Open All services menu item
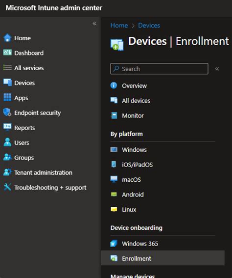Image resolution: width=232 pixels, height=278 pixels. (29, 68)
